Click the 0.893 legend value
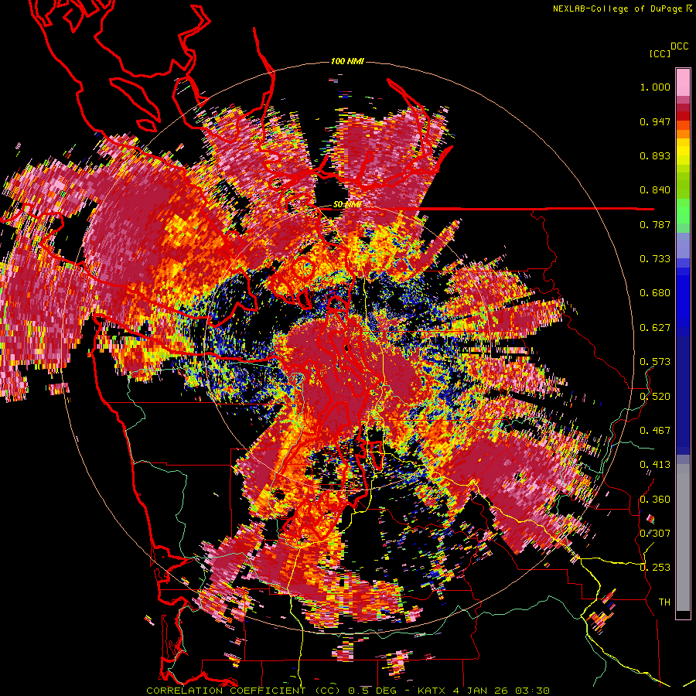The height and width of the screenshot is (696, 696). point(655,155)
